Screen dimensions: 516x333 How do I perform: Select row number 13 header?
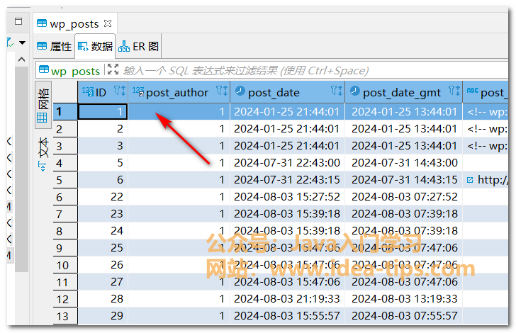click(65, 316)
